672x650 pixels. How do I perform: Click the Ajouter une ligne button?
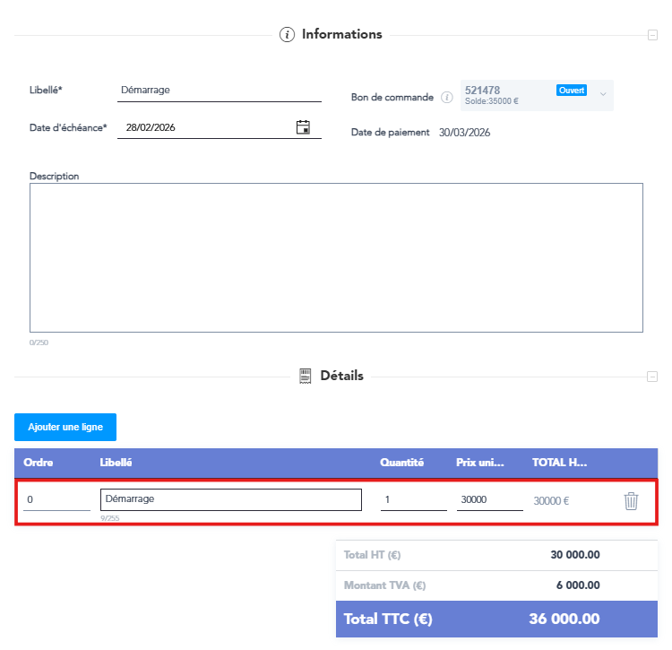click(x=65, y=427)
